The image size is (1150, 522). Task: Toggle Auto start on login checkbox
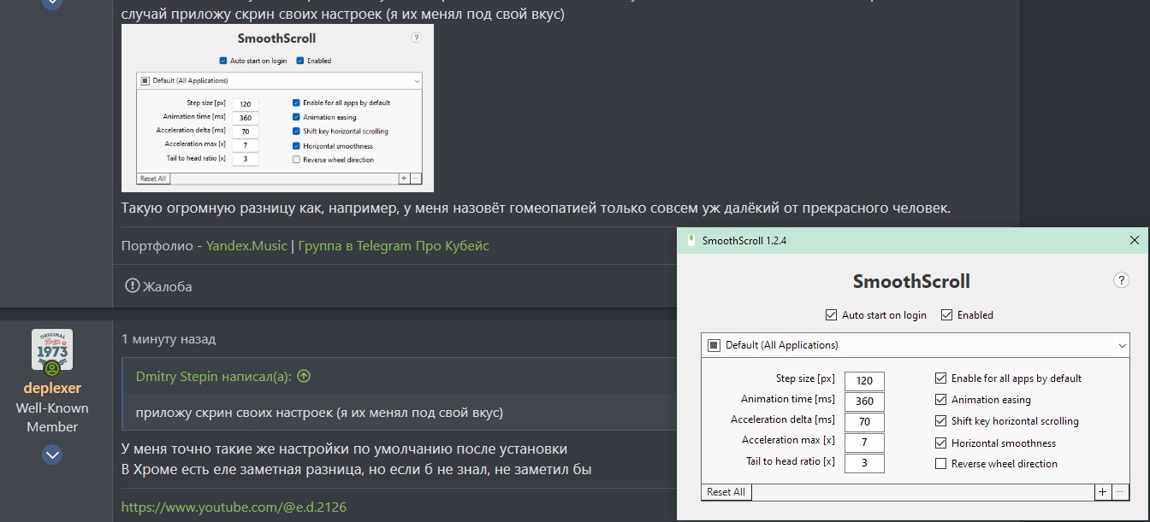coord(831,315)
